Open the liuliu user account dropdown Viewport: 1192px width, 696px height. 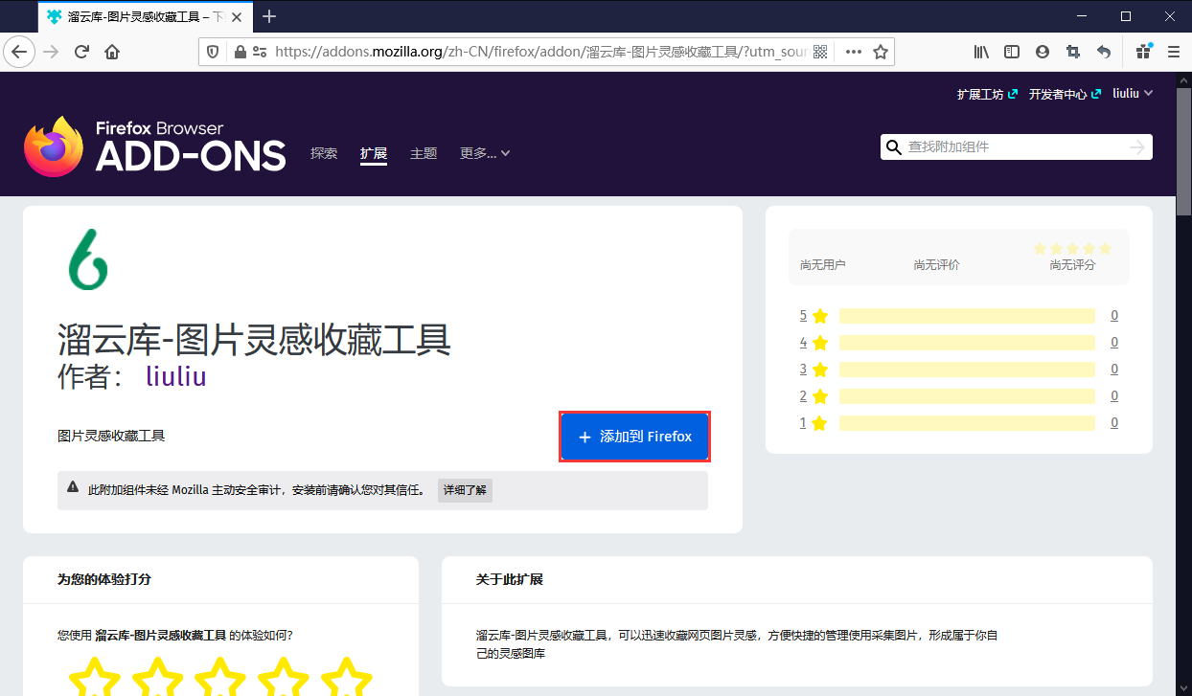click(x=1133, y=94)
